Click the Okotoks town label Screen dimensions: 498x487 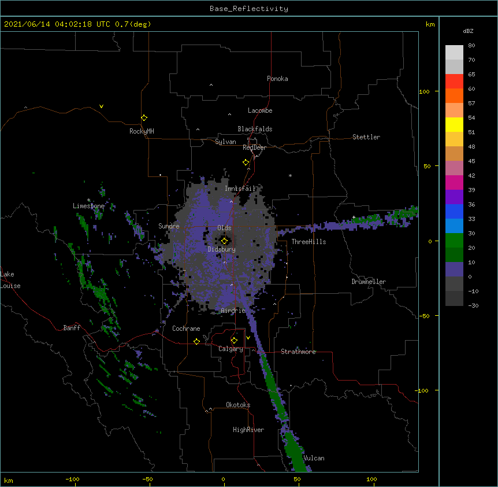pyautogui.click(x=238, y=405)
